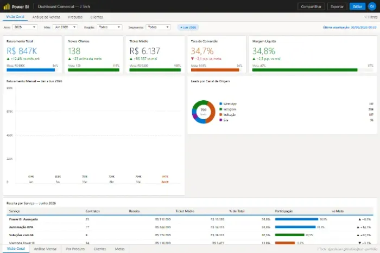Open the Ano 2026 dropdown
380x253 pixels.
click(x=25, y=27)
